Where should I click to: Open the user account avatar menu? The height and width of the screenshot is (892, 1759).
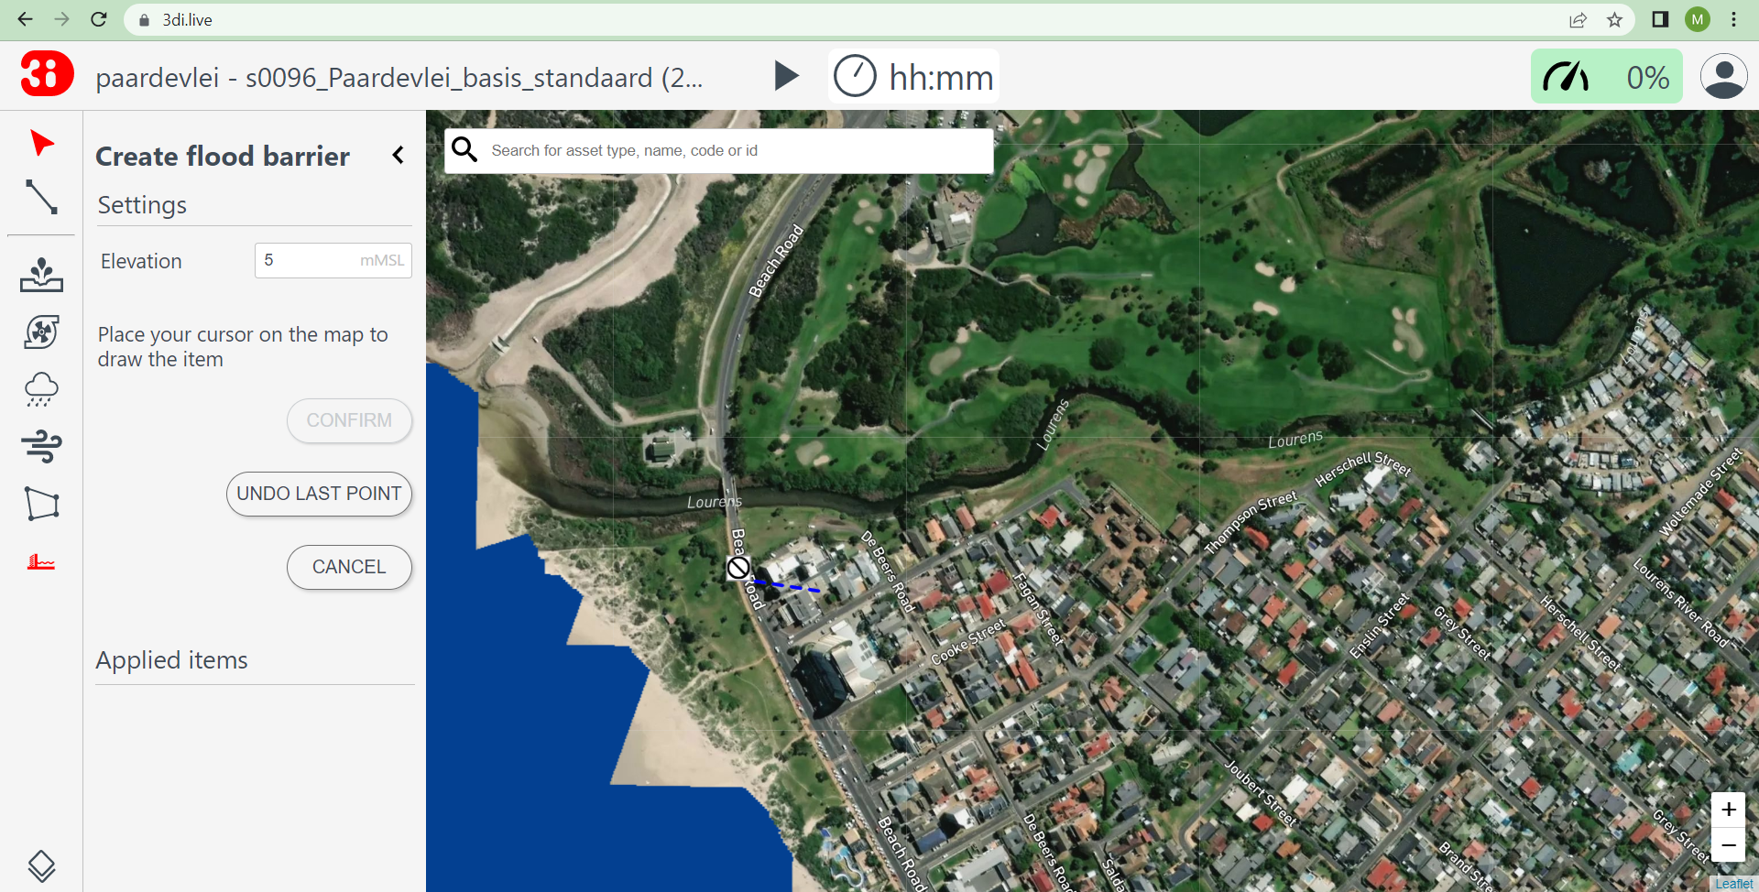tap(1725, 76)
